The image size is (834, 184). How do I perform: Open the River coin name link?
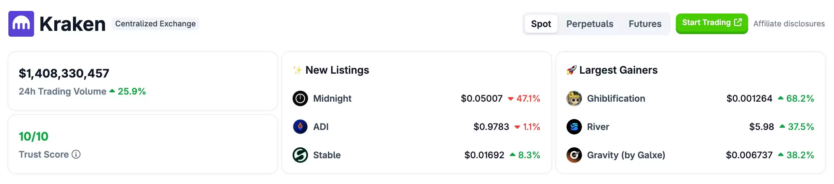[x=598, y=127]
